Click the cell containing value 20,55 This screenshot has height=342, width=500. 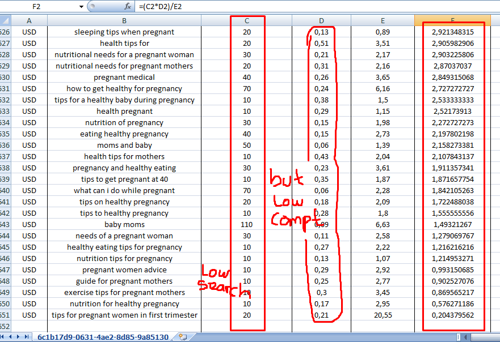pyautogui.click(x=383, y=315)
